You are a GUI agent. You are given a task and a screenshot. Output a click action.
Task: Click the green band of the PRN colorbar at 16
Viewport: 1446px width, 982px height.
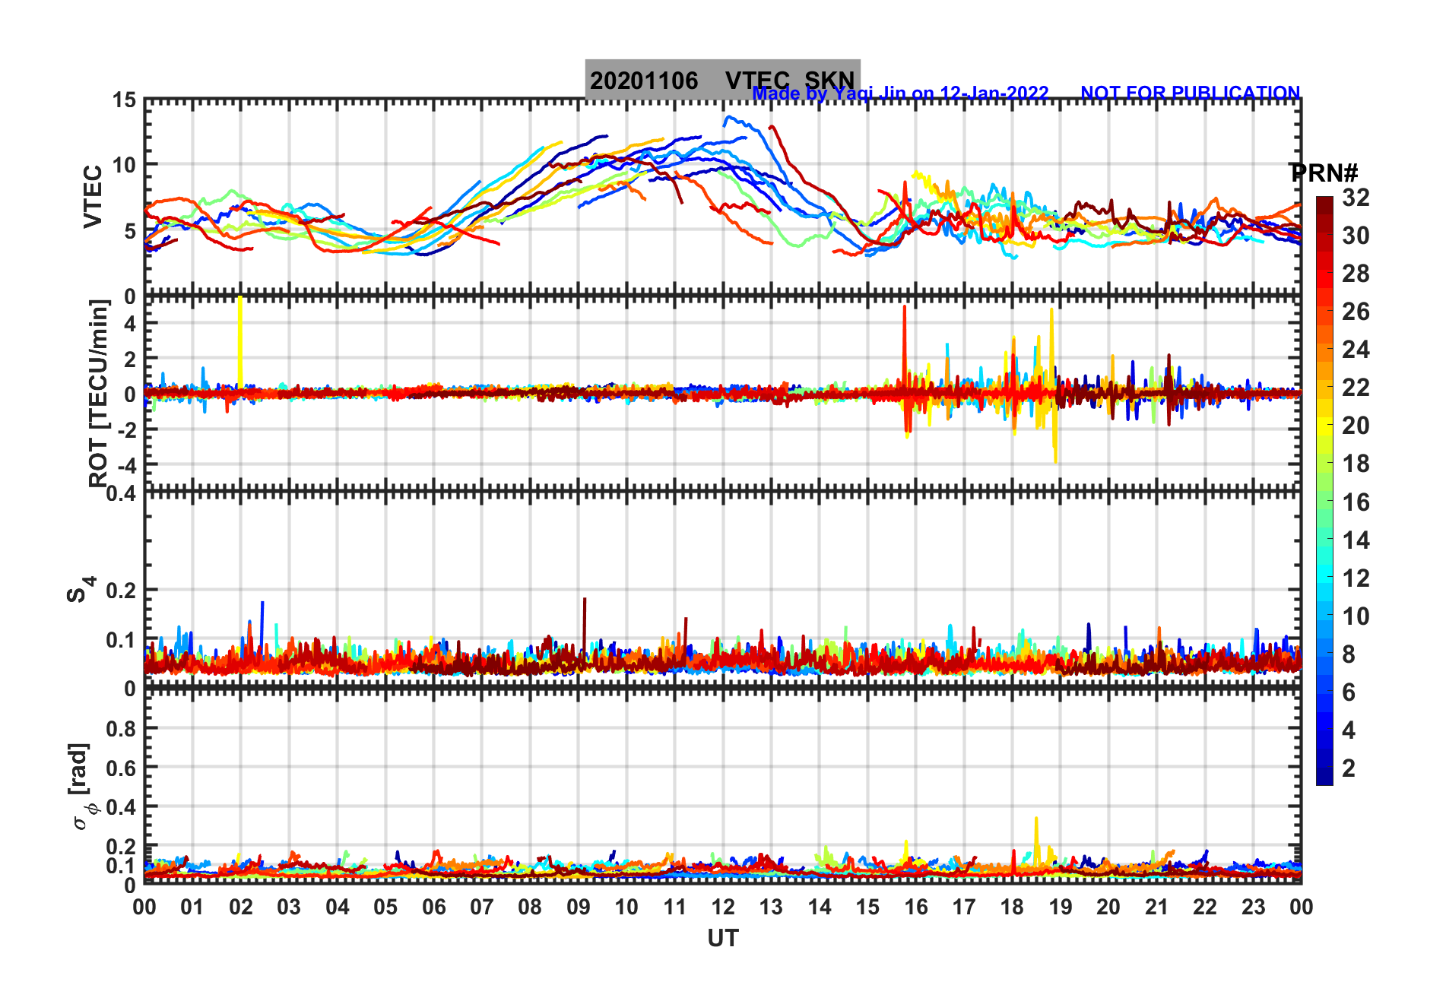[x=1324, y=502]
